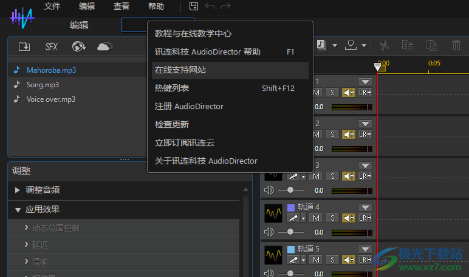The image size is (469, 277).
Task: Mute track 3 with its M button
Action: pyautogui.click(x=316, y=176)
